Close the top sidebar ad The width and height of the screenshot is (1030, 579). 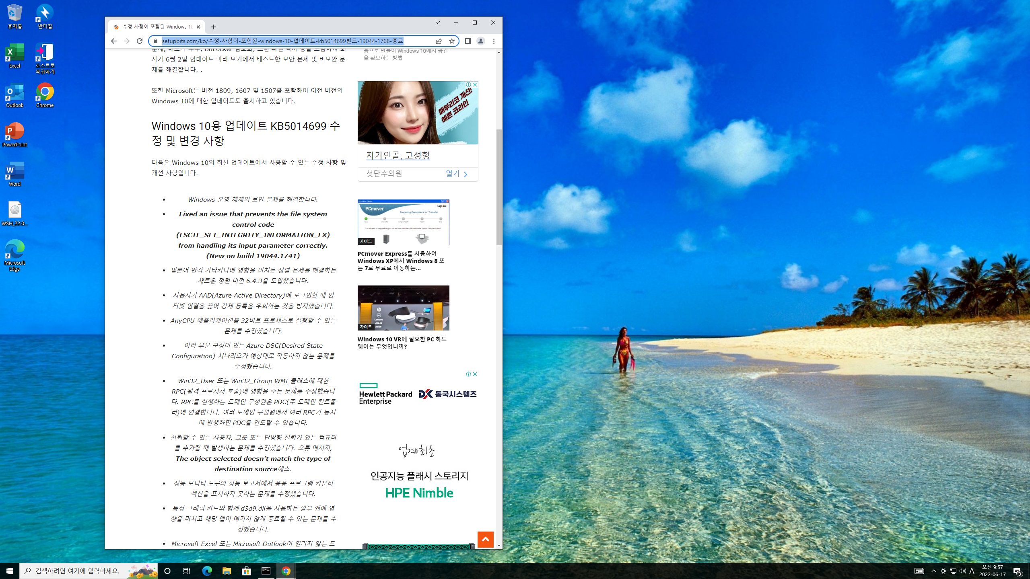pyautogui.click(x=475, y=84)
